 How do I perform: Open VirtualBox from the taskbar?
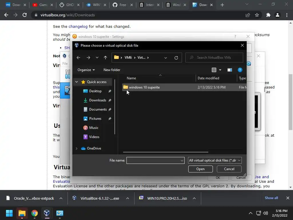(47, 213)
